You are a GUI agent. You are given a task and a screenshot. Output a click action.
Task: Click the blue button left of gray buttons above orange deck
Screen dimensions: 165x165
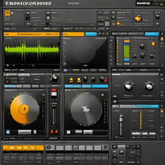pyautogui.click(x=10, y=86)
